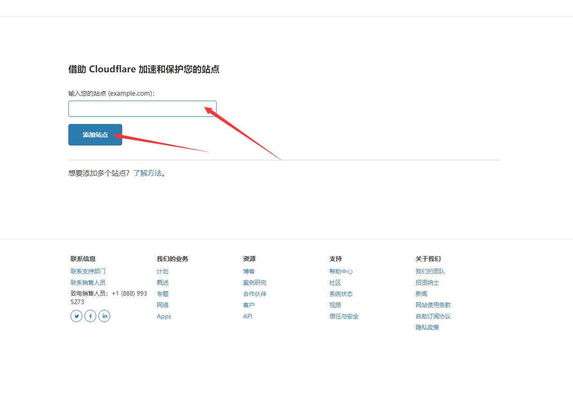Click the 资源 footer heading
Viewport: 573px width, 415px height.
[x=249, y=259]
